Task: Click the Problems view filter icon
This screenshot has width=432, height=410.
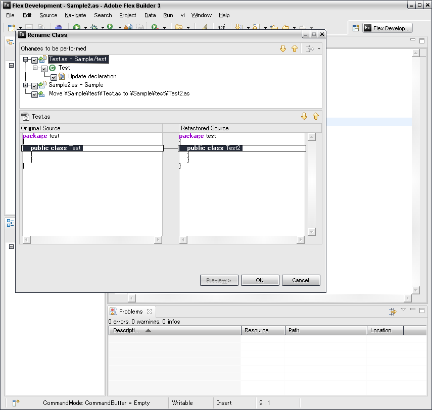Action: point(392,312)
